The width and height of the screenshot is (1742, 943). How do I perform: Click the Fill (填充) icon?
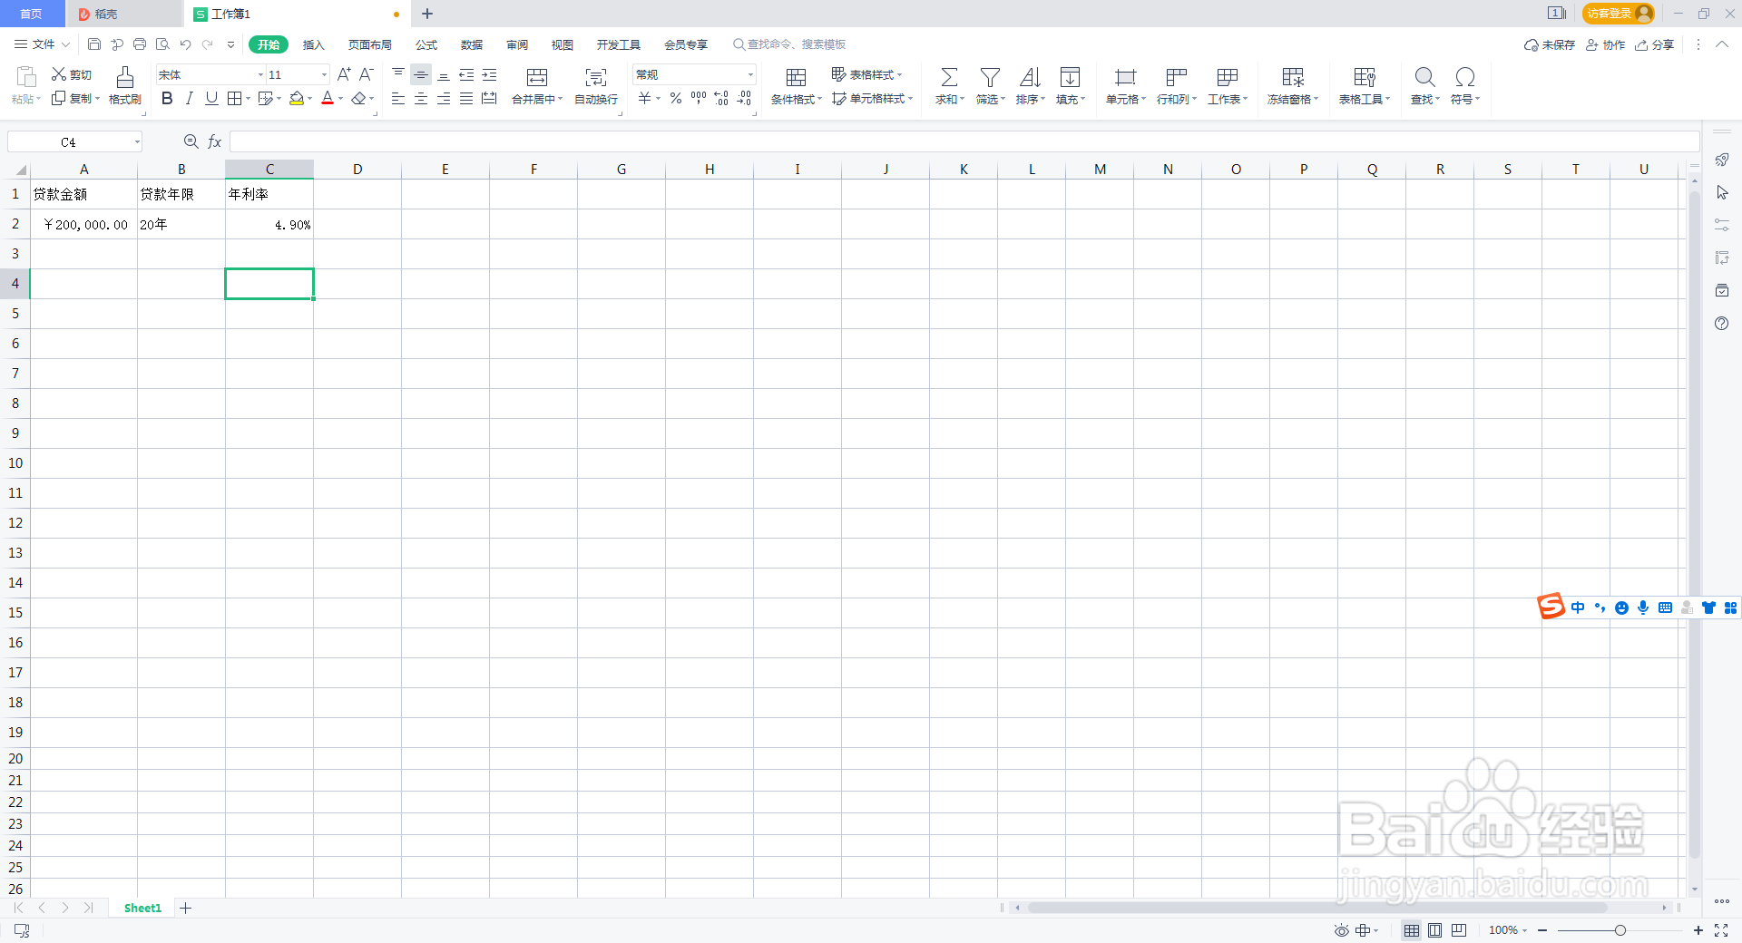click(1070, 77)
